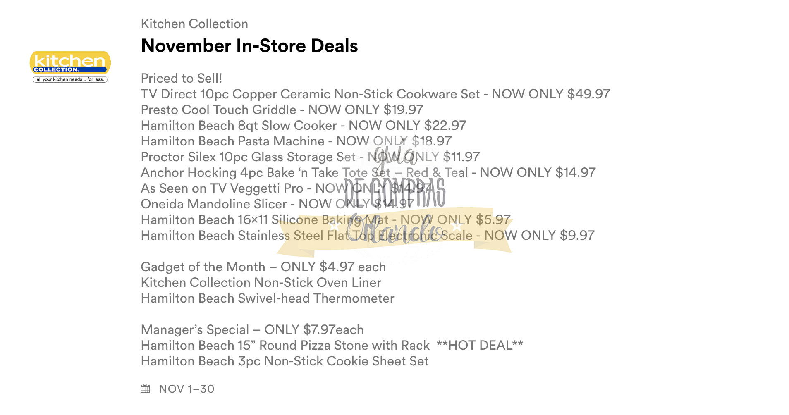Select the TV Direct 10pc Copper Cookware line
Viewport: 789px width, 415px height.
(x=375, y=94)
